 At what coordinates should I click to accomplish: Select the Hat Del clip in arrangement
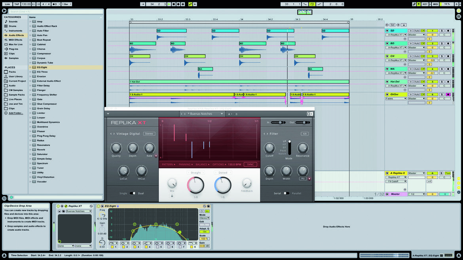tap(239, 82)
